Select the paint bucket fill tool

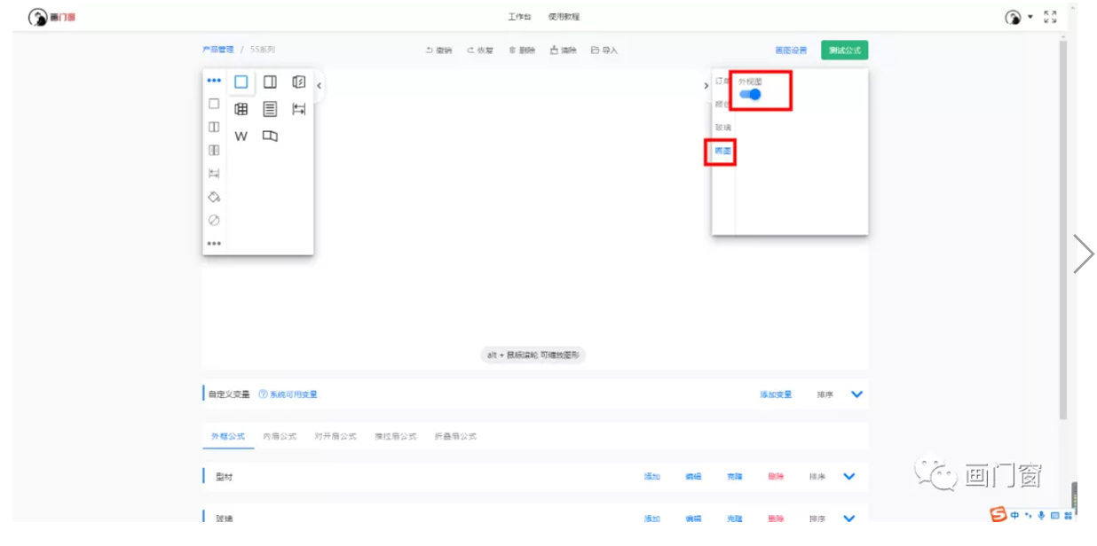(213, 197)
